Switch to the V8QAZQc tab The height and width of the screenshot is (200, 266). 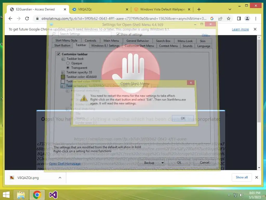coord(100,9)
